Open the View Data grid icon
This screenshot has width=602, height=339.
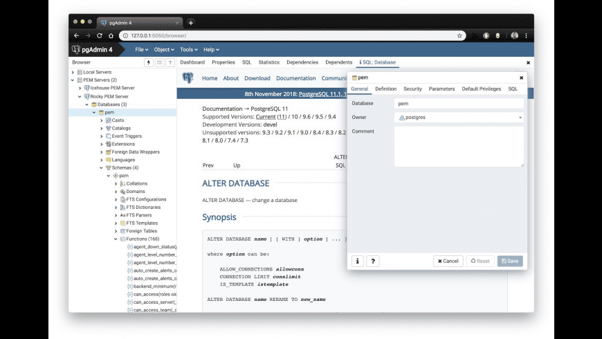159,62
